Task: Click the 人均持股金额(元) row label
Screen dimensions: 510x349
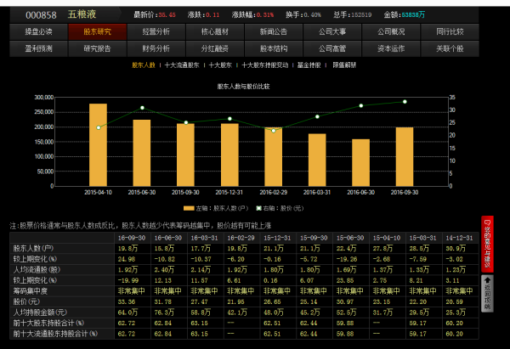Action: point(40,312)
